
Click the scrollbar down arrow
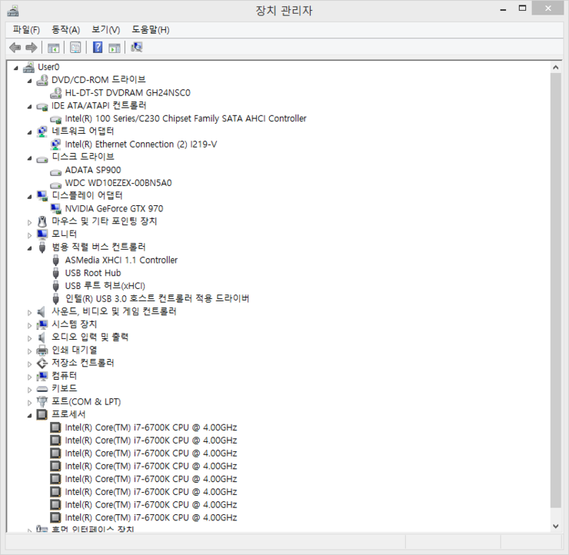pyautogui.click(x=556, y=526)
